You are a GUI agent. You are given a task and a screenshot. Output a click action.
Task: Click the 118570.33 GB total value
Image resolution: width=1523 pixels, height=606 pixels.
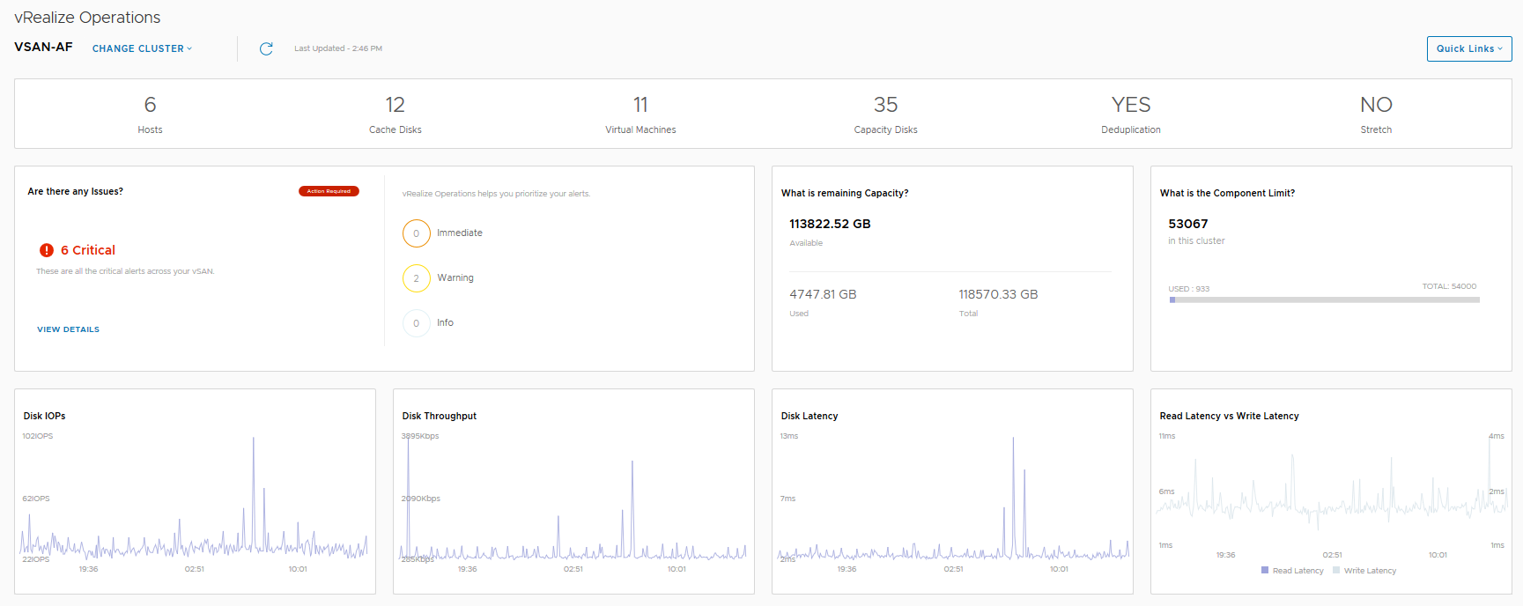point(998,294)
